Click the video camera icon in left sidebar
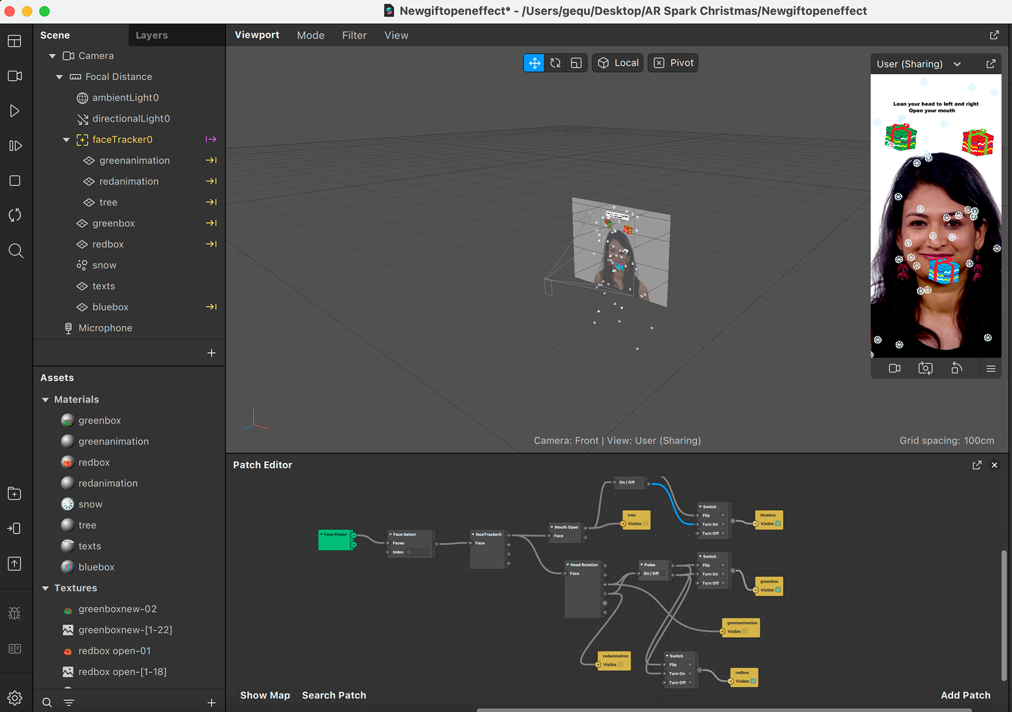This screenshot has height=712, width=1012. pos(15,76)
